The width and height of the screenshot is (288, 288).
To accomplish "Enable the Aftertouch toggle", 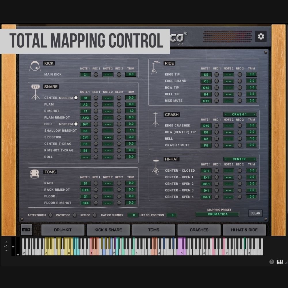I will (50, 215).
